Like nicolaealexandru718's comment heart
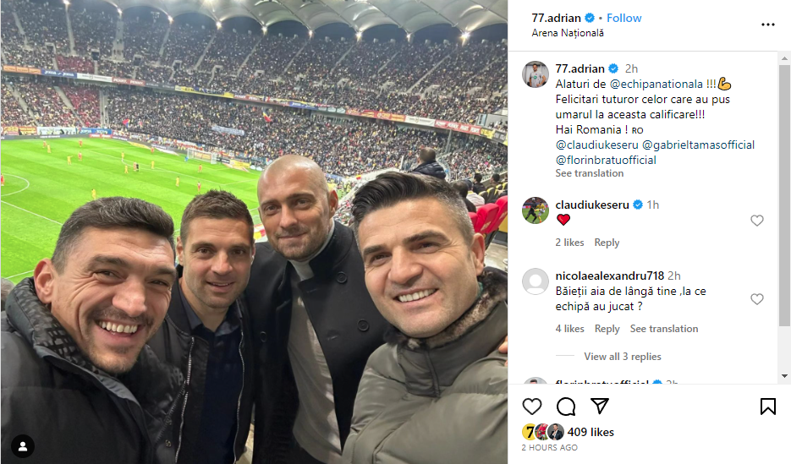This screenshot has height=464, width=791. click(756, 298)
